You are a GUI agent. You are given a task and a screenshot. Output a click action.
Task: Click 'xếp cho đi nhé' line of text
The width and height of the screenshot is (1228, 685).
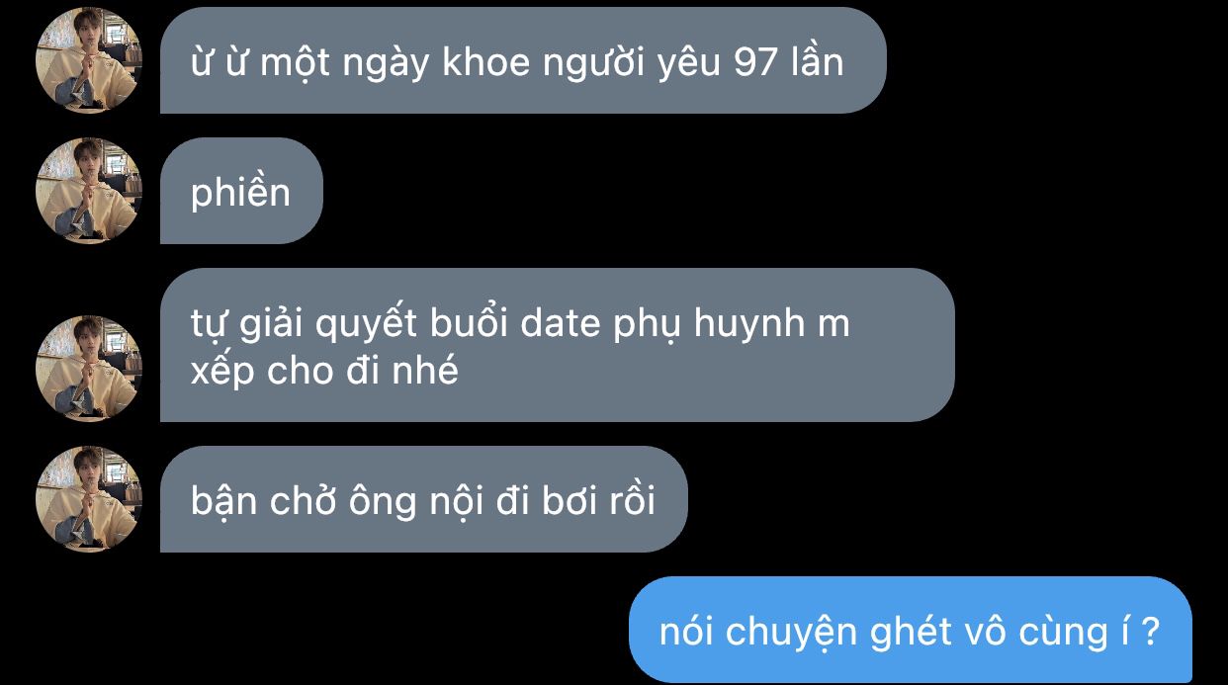click(x=324, y=372)
